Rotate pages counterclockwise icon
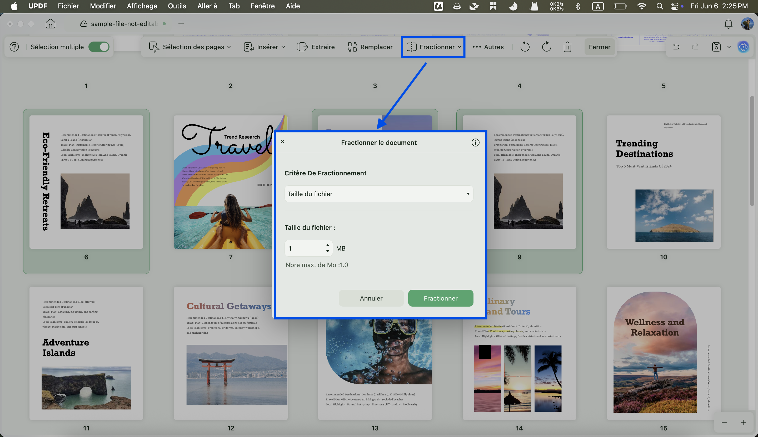 [x=525, y=47]
